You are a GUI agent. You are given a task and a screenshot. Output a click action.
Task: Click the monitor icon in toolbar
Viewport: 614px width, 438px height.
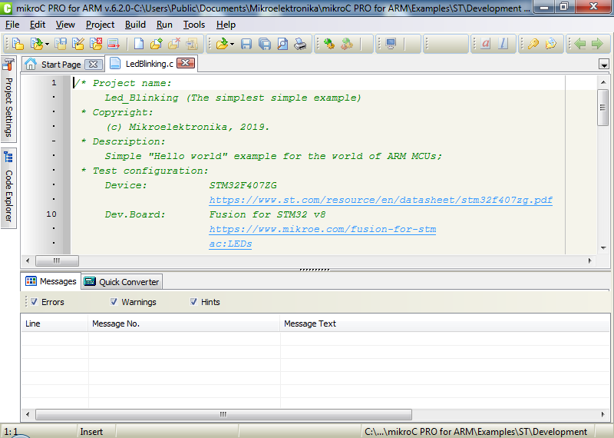pos(391,44)
